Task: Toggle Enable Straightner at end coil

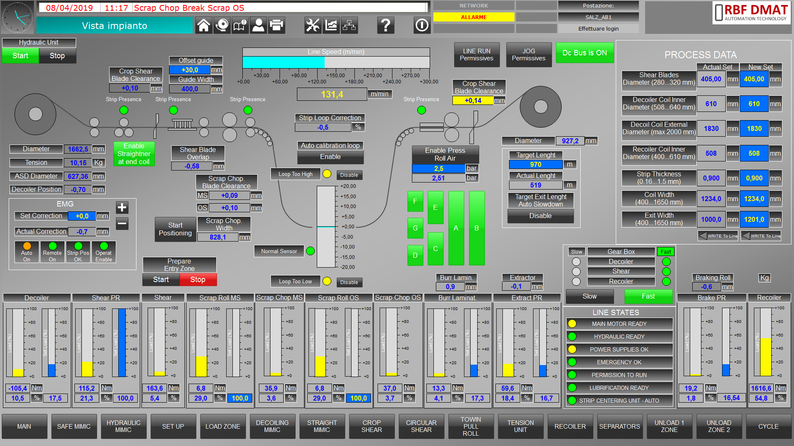Action: [134, 154]
